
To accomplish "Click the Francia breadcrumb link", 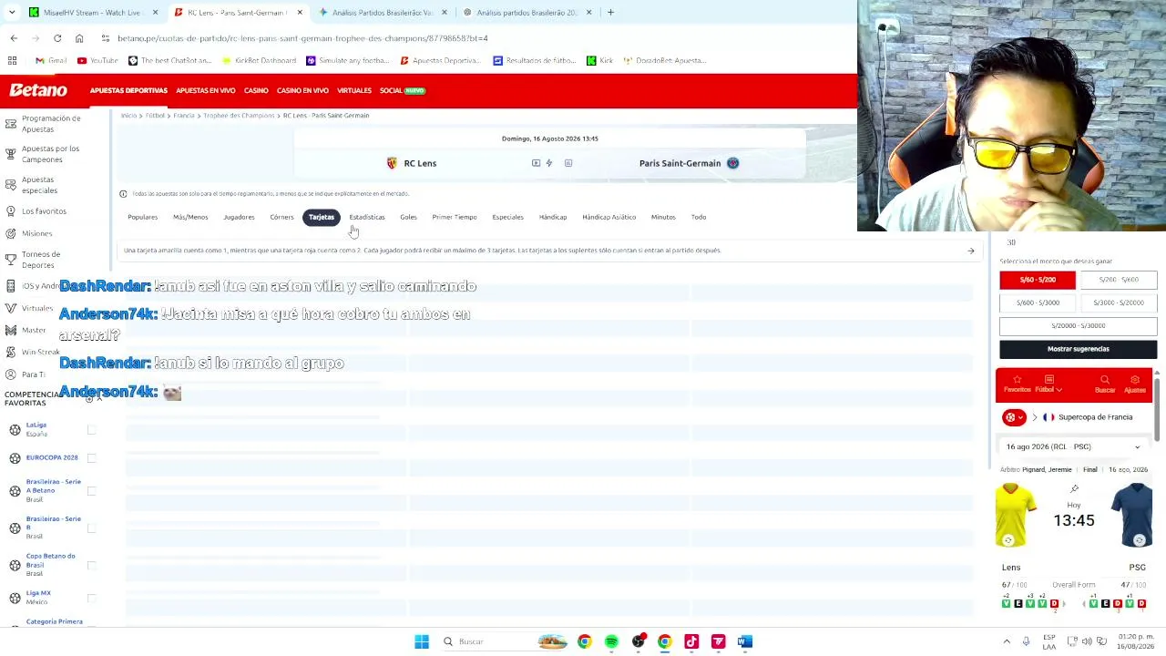I will click(184, 116).
